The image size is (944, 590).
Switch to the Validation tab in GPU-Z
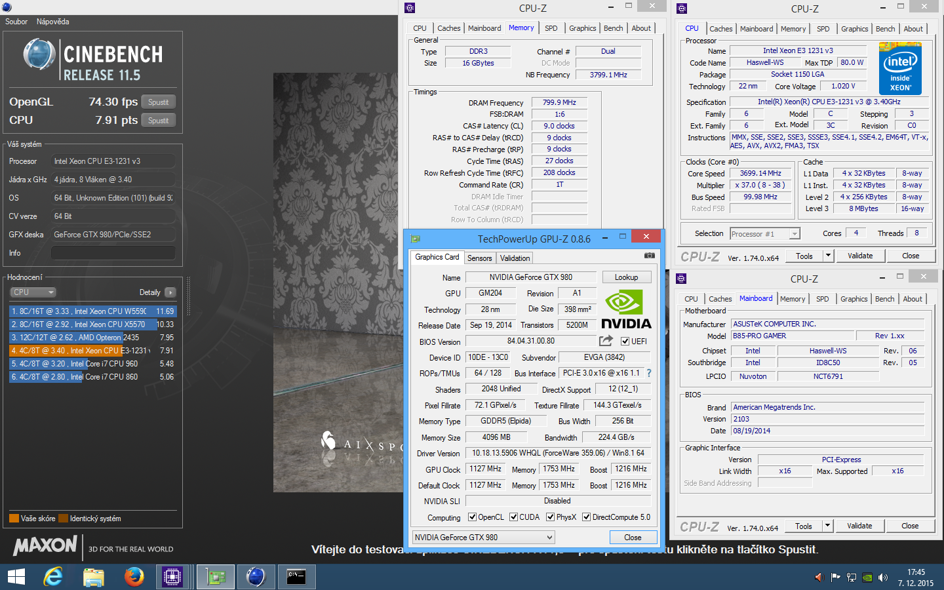click(x=515, y=258)
